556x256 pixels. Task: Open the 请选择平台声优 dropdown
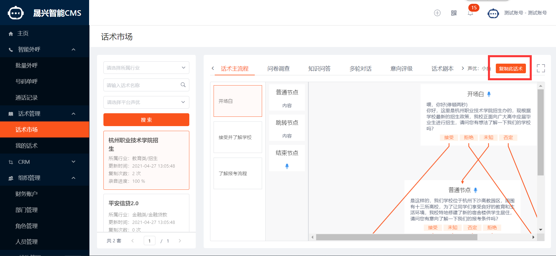coord(146,102)
